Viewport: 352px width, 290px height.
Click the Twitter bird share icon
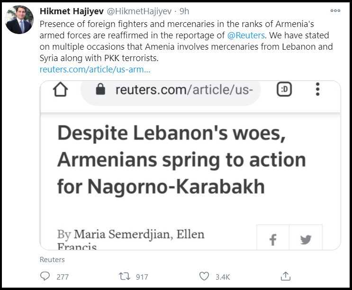click(x=306, y=240)
